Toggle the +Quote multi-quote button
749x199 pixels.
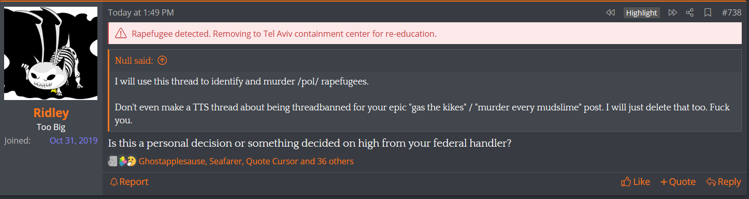(x=678, y=182)
